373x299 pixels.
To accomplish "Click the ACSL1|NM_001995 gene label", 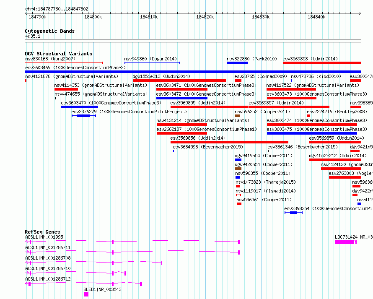I will [44, 237].
